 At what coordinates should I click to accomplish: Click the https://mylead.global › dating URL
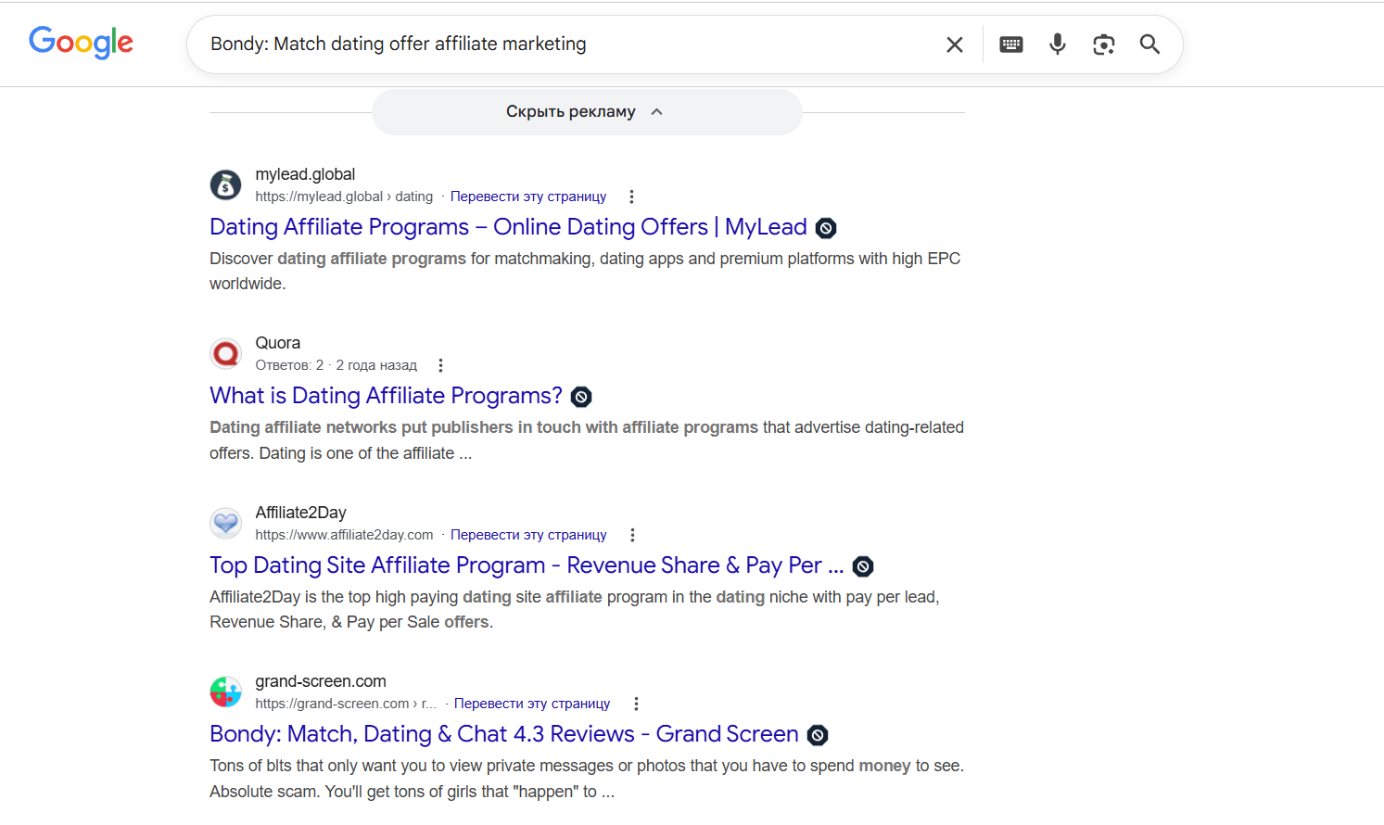(344, 197)
